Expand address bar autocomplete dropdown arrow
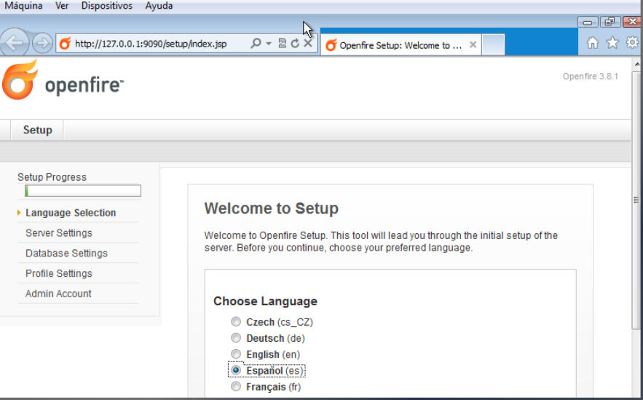This screenshot has width=643, height=400. coord(269,44)
